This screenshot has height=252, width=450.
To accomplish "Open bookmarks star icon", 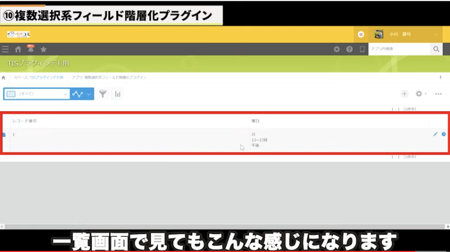I will (x=43, y=49).
